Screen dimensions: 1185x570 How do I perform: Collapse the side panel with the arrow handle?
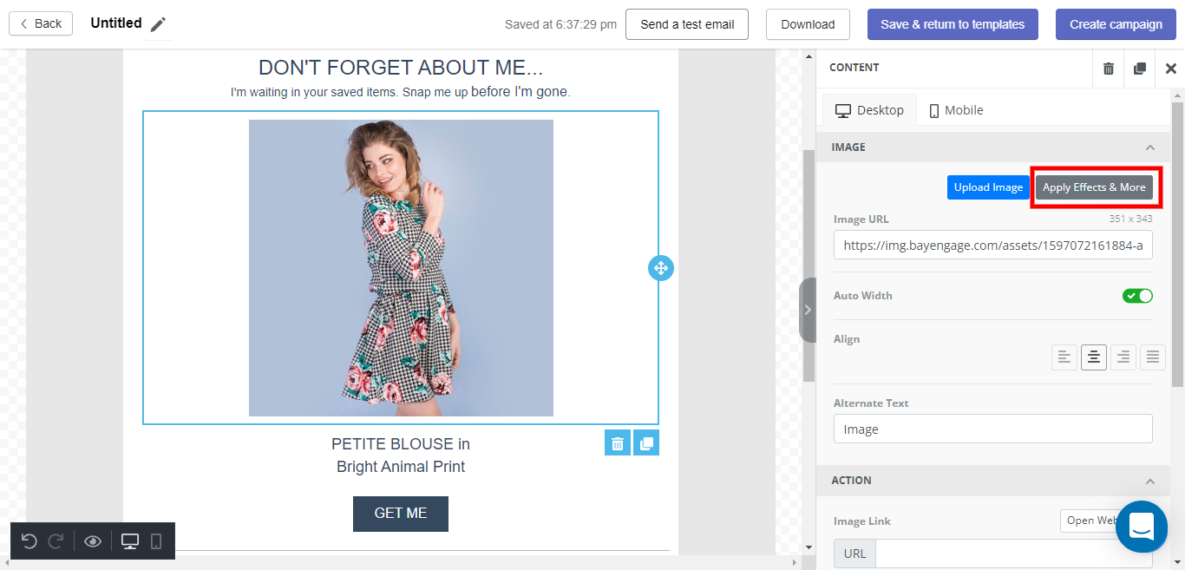[808, 310]
